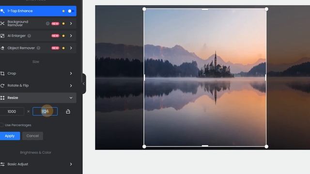Screen dimensions: 310x174
Task: Click the bottom-right crop corner handle
Action: coord(266,146)
